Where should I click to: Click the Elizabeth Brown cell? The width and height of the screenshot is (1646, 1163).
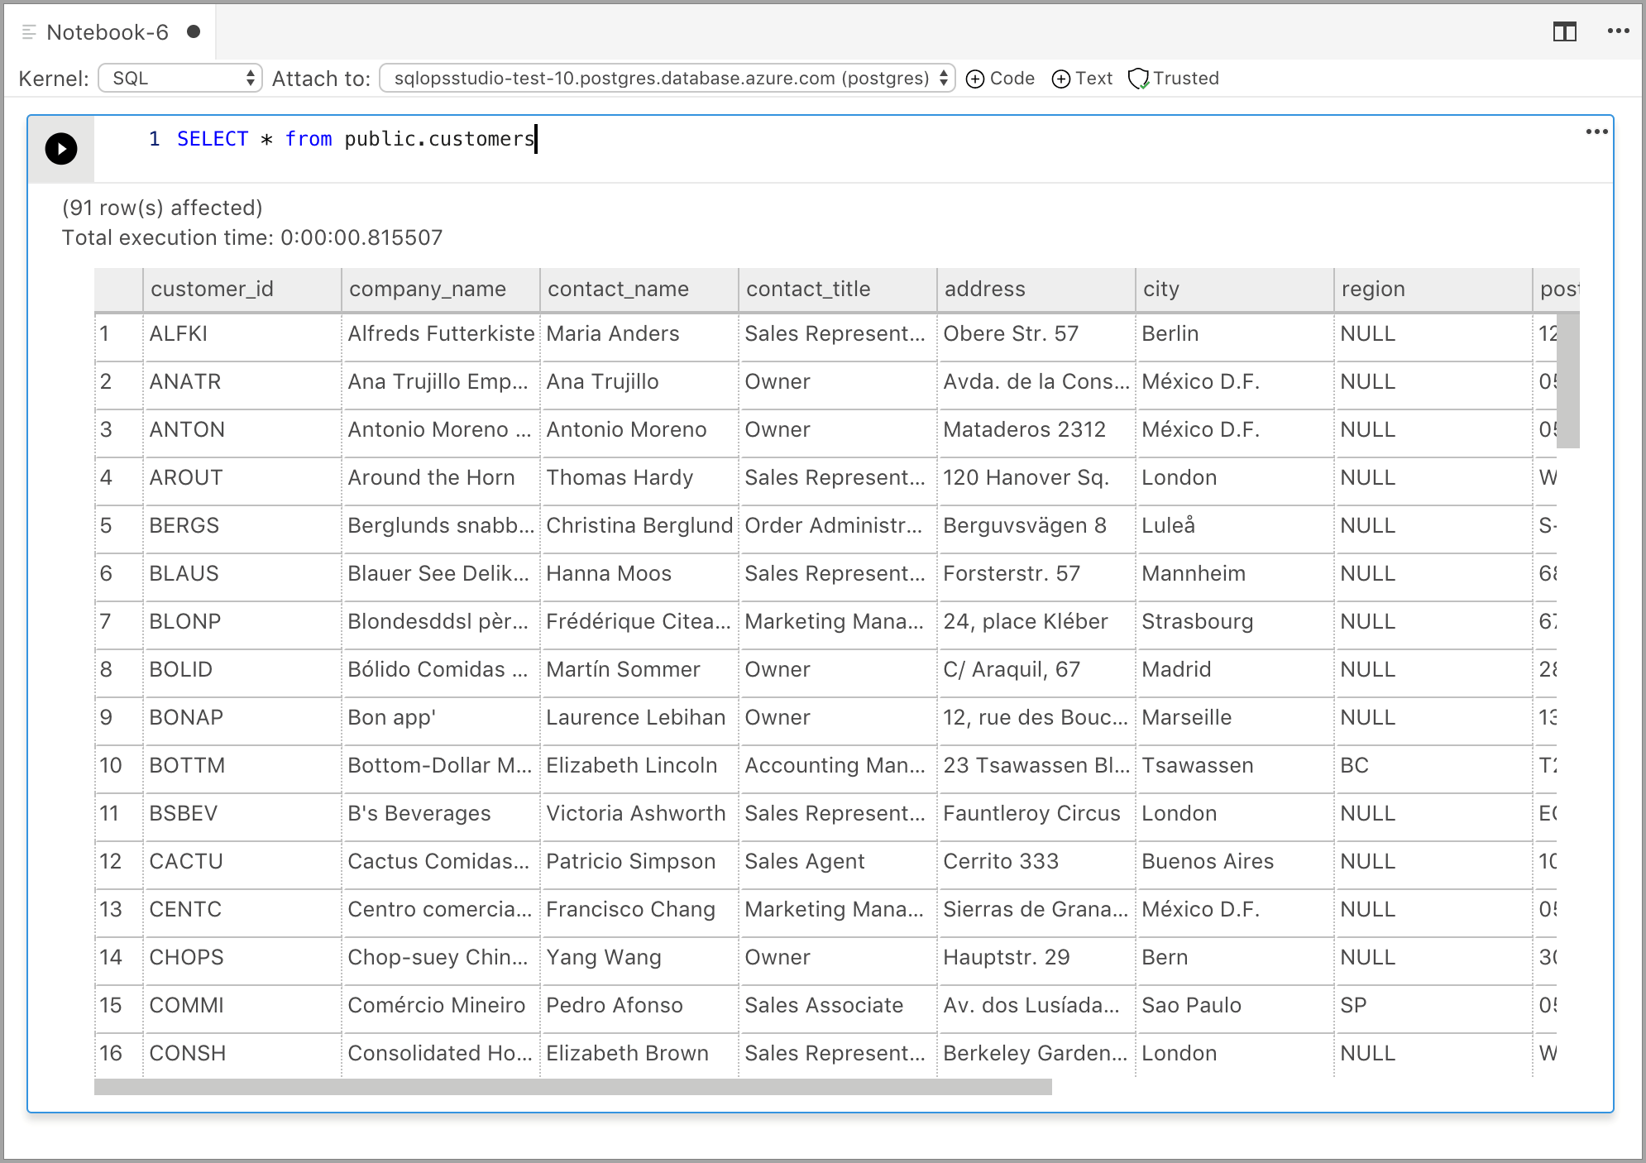(x=639, y=1054)
